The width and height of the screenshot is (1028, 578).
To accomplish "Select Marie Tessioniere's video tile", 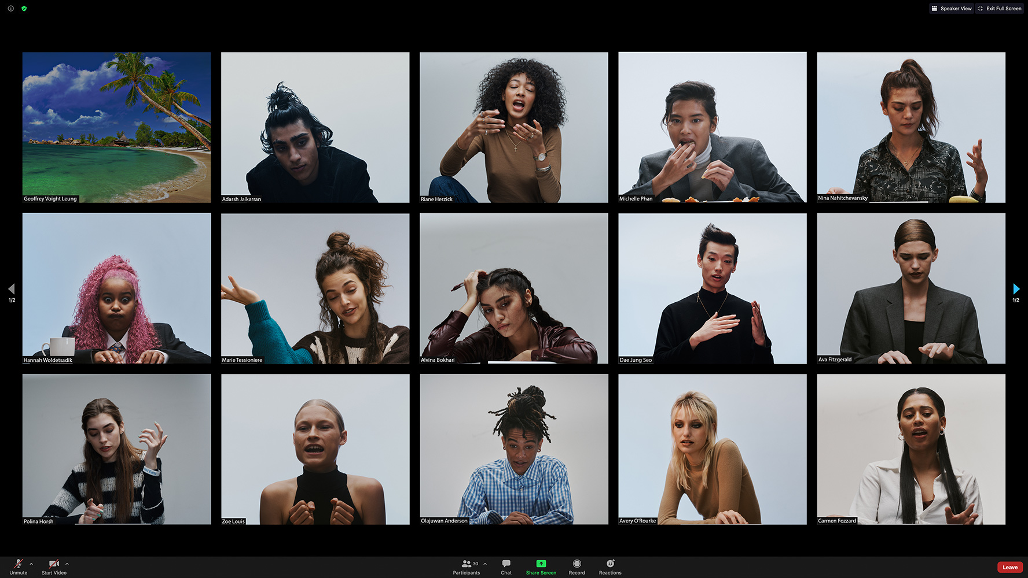I will [315, 288].
